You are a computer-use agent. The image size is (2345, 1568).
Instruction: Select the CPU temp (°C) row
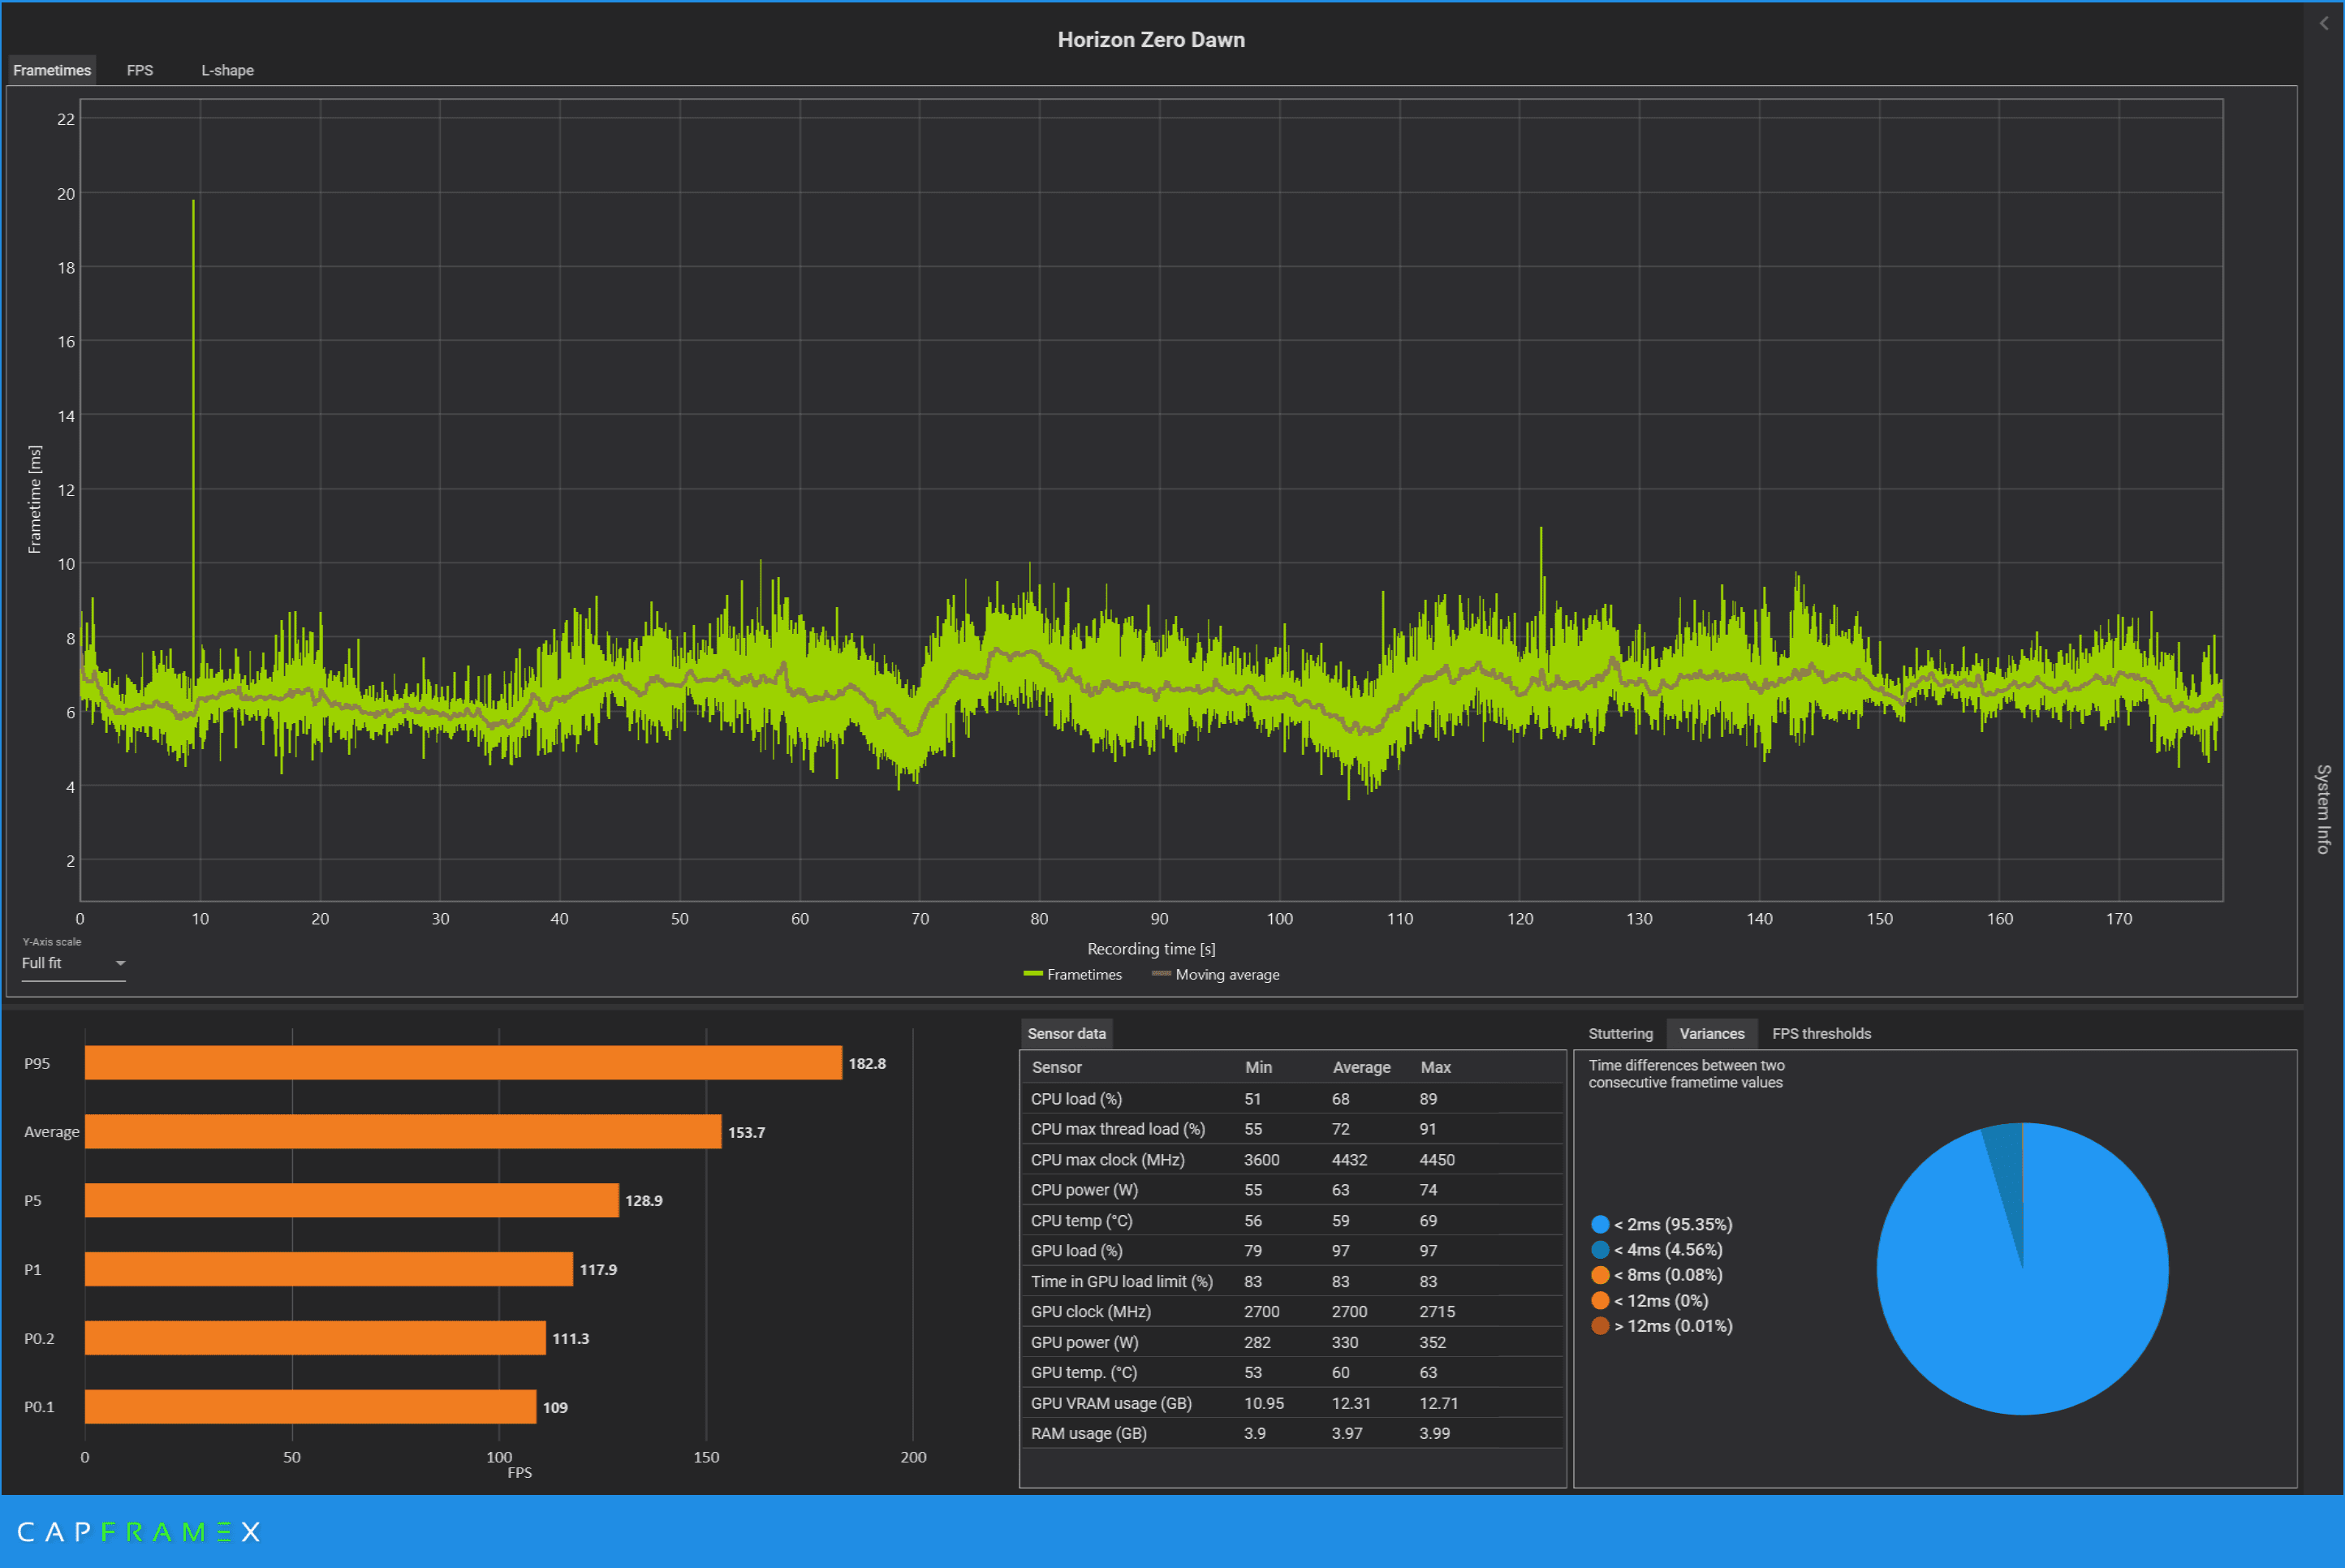[1292, 1221]
